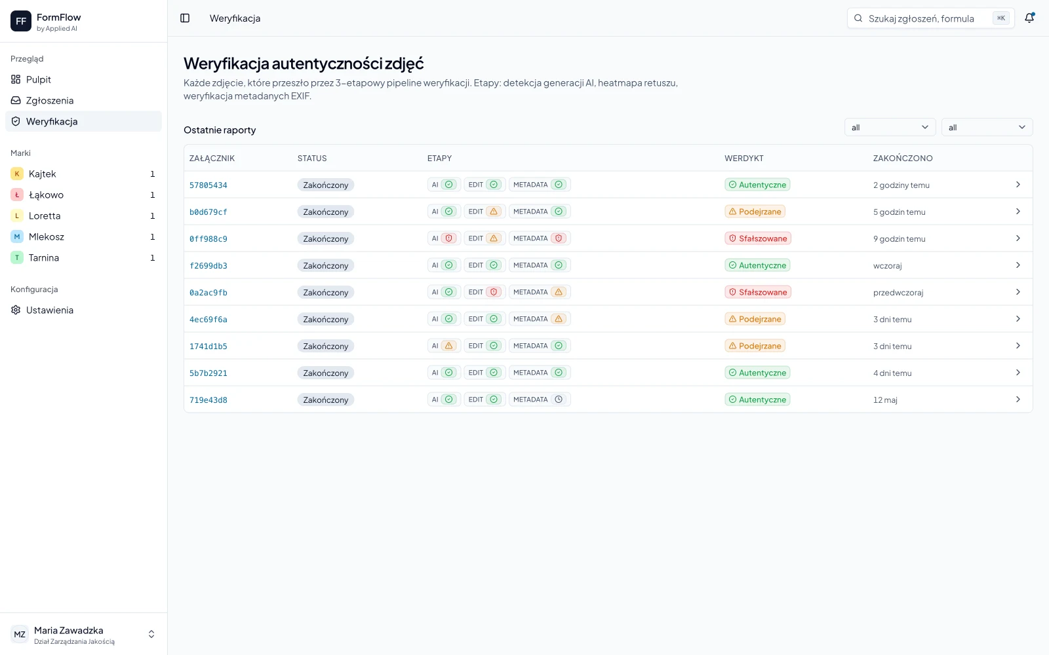Open attachment link 0a2ac9fb
The image size is (1049, 655).
tap(208, 293)
